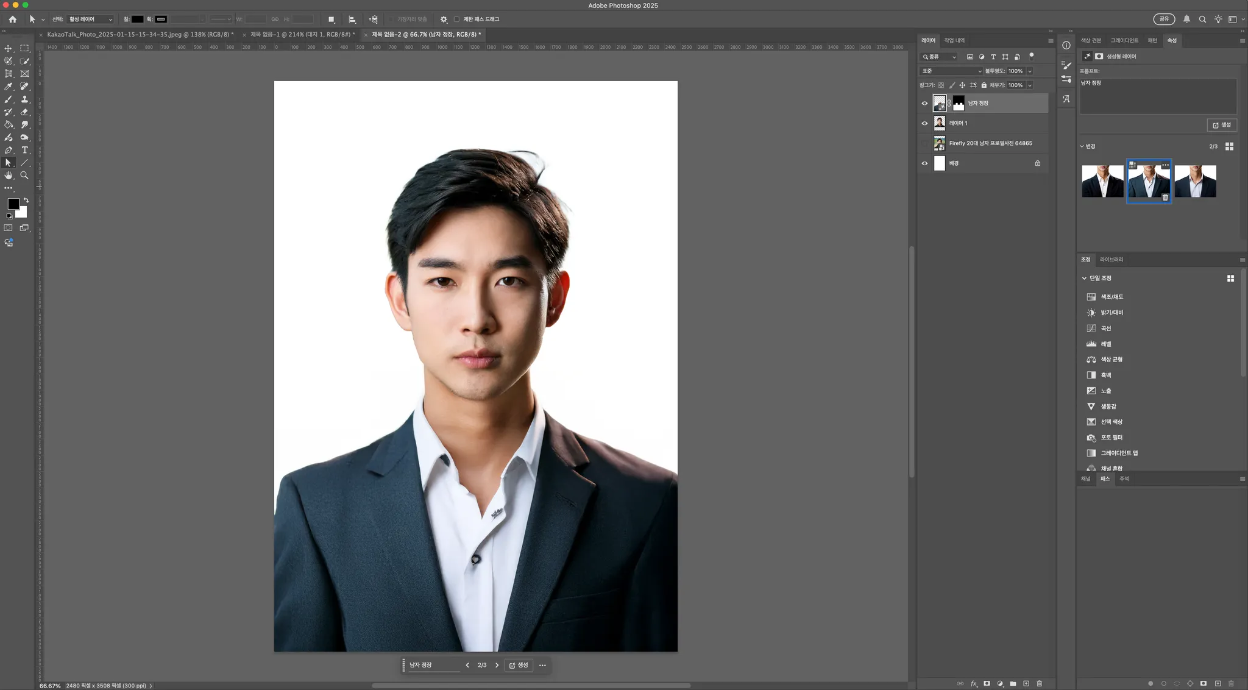1248x690 pixels.
Task: Collapse the 단일 조정 section
Action: pos(1084,278)
